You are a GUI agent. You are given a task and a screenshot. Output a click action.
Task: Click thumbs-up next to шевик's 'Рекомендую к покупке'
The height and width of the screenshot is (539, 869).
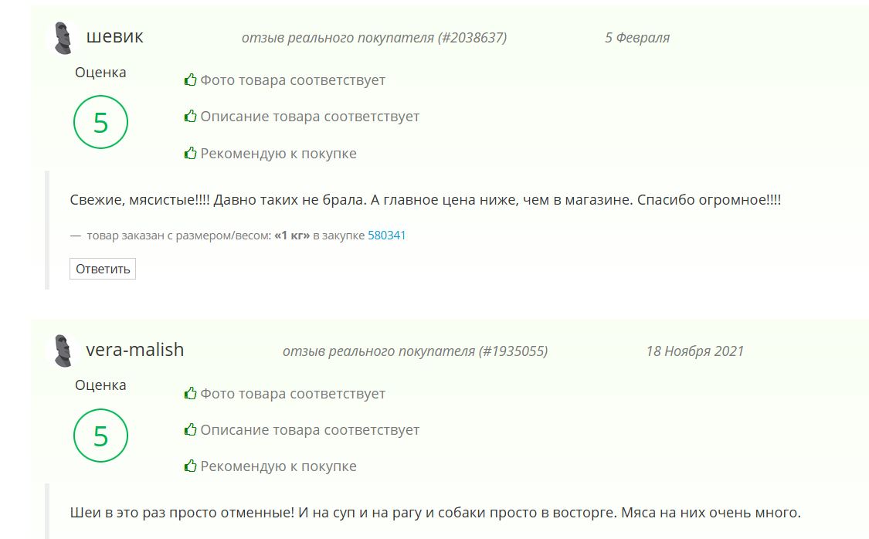[x=190, y=153]
